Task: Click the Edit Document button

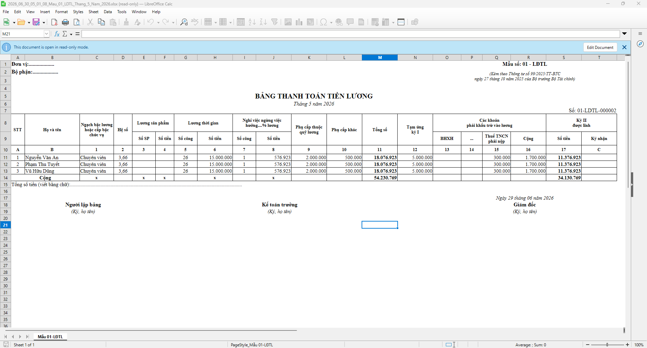Action: point(600,47)
